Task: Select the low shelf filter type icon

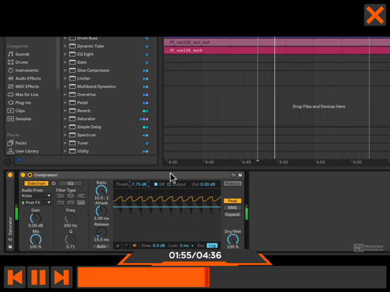Action: pyautogui.click(x=60, y=196)
